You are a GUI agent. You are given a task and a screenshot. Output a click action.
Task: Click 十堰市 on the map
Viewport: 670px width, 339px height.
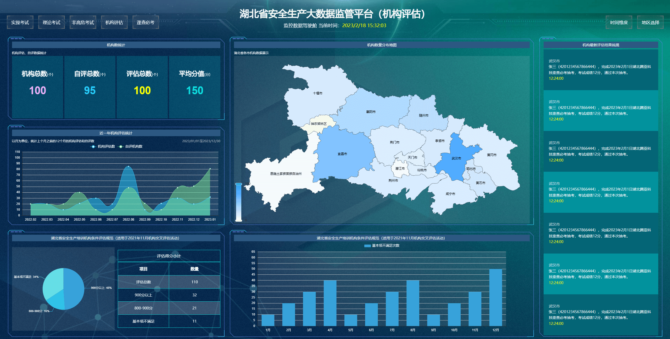coord(318,93)
